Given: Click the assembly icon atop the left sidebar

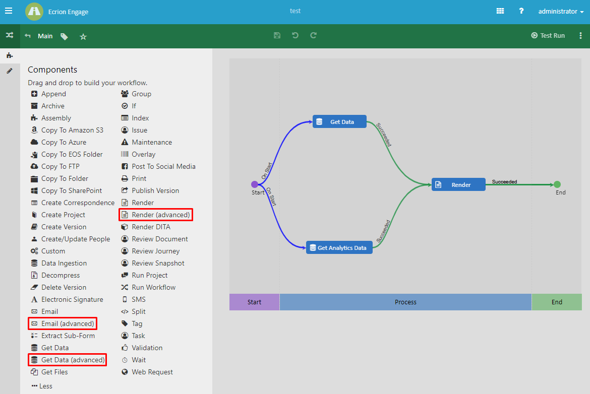Looking at the screenshot, I should (x=10, y=55).
